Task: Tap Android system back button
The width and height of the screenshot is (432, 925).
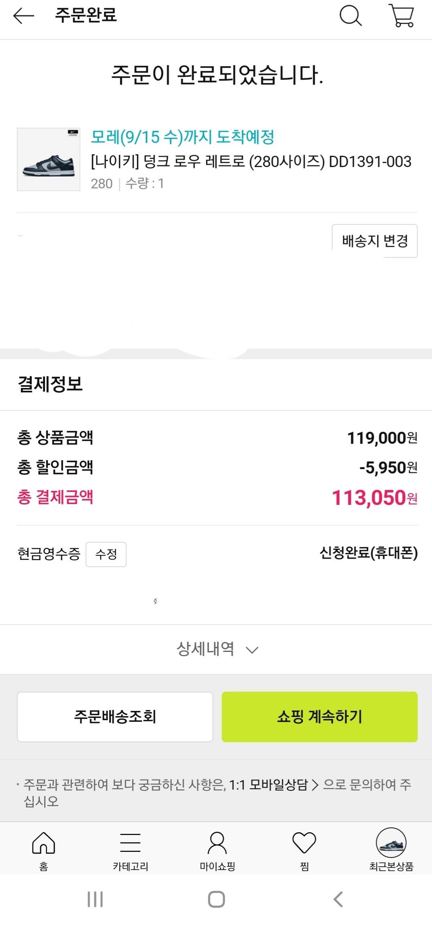Action: (338, 899)
